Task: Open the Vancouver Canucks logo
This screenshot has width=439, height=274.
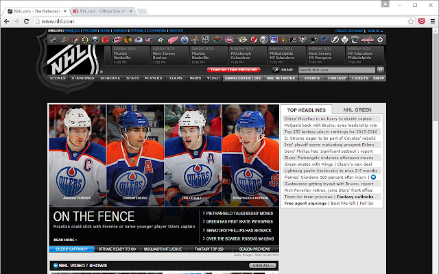Action: (x=355, y=40)
